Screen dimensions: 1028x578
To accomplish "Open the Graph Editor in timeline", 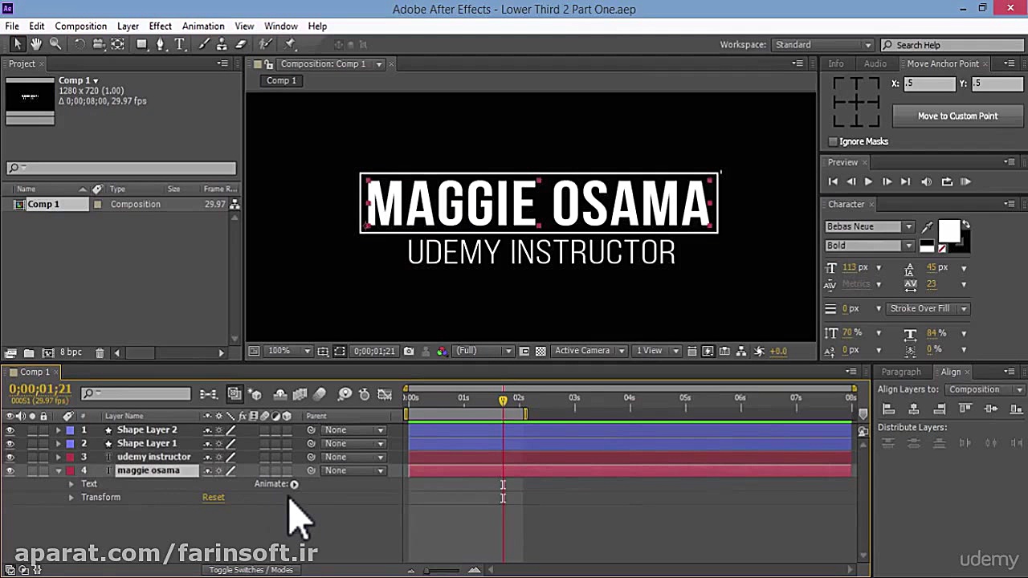I will (385, 393).
